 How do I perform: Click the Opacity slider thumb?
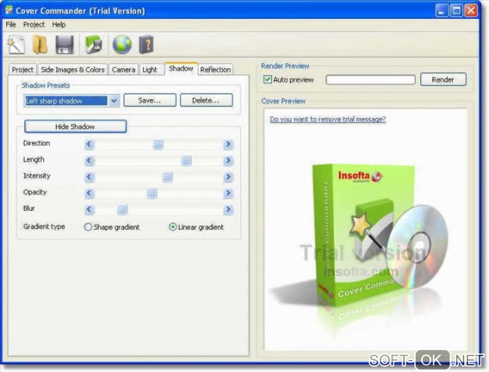(152, 193)
